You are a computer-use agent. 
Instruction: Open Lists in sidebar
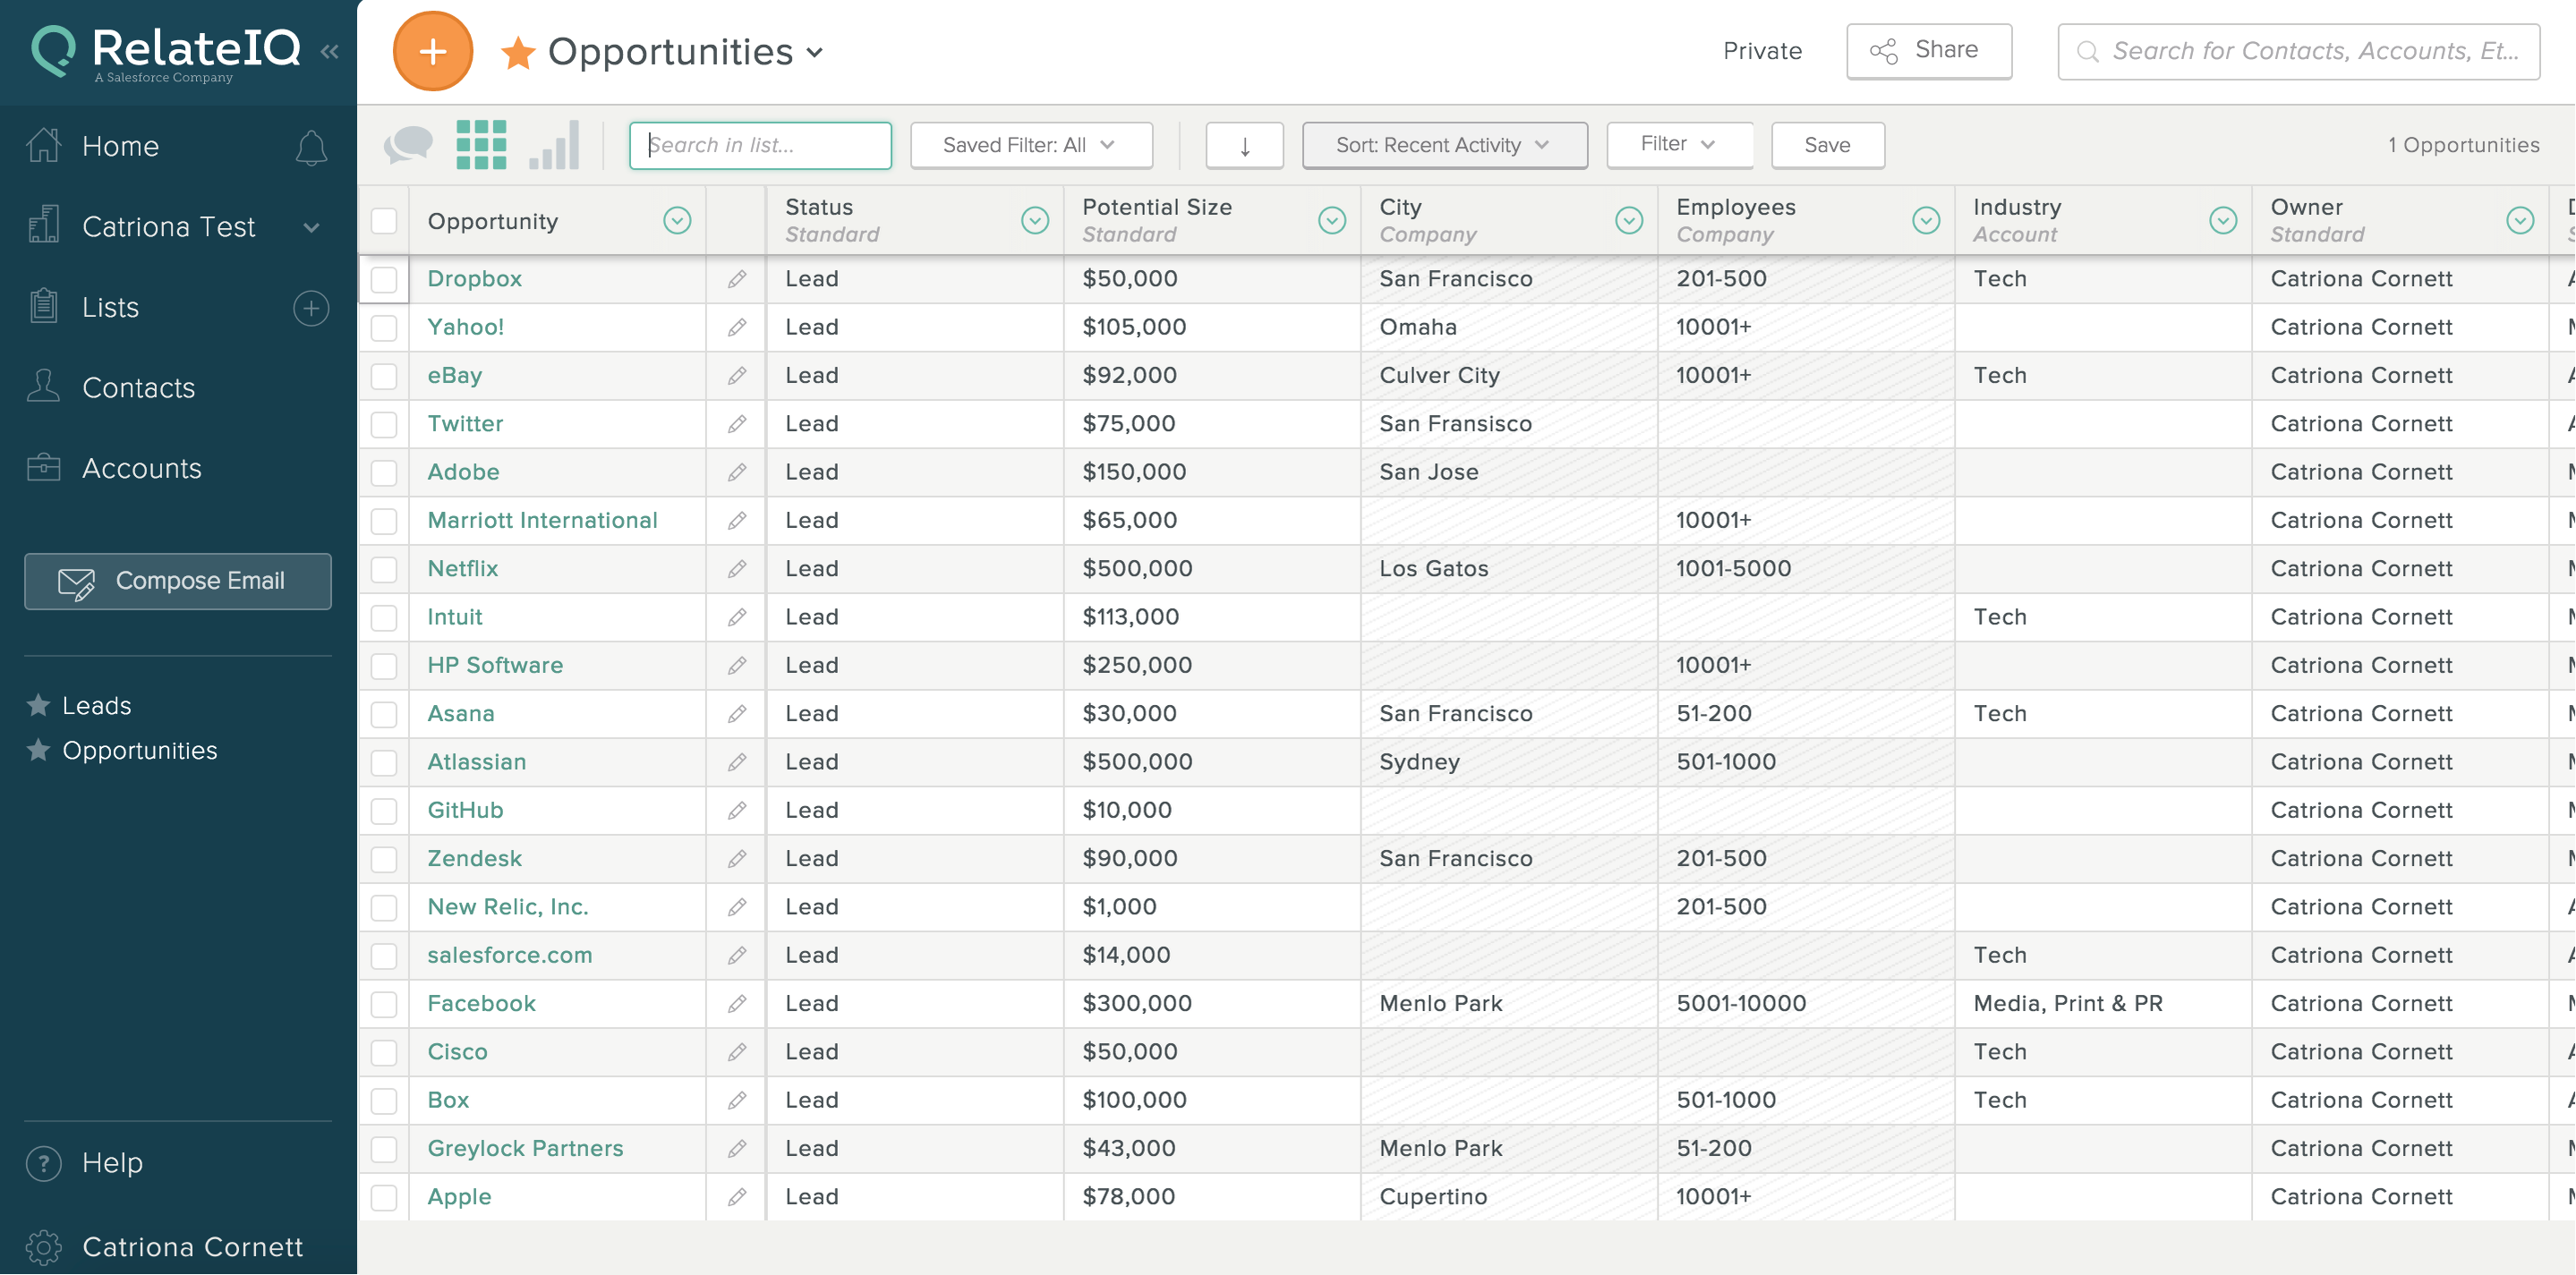(110, 308)
